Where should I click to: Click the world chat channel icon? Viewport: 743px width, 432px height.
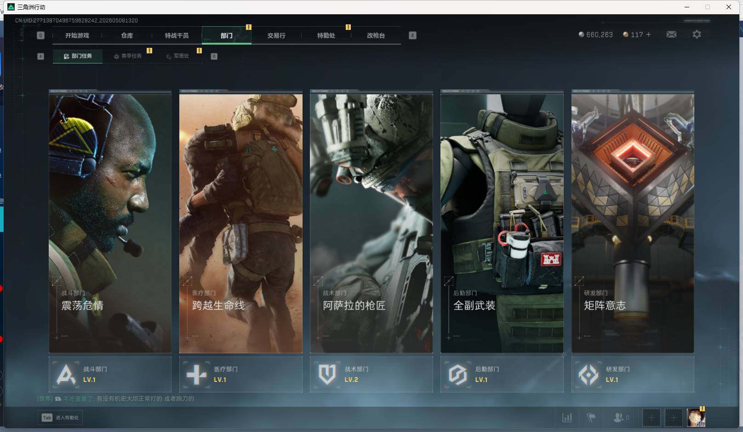(58, 399)
